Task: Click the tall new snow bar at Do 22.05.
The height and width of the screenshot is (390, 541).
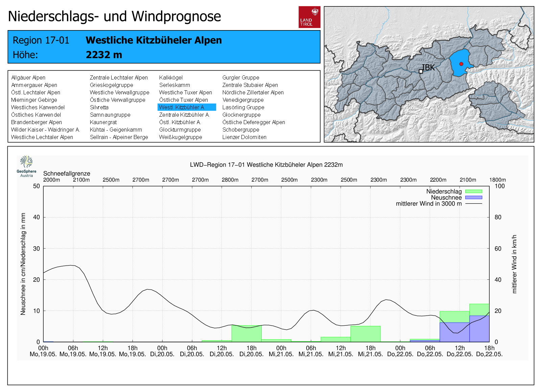Action: pyautogui.click(x=479, y=328)
